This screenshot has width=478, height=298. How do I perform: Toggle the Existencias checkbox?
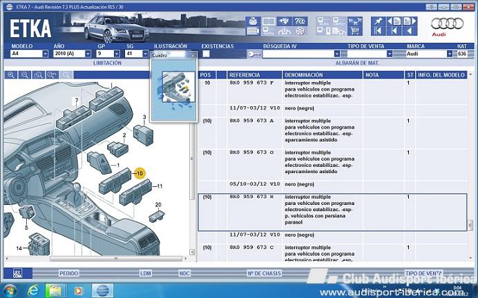207,54
